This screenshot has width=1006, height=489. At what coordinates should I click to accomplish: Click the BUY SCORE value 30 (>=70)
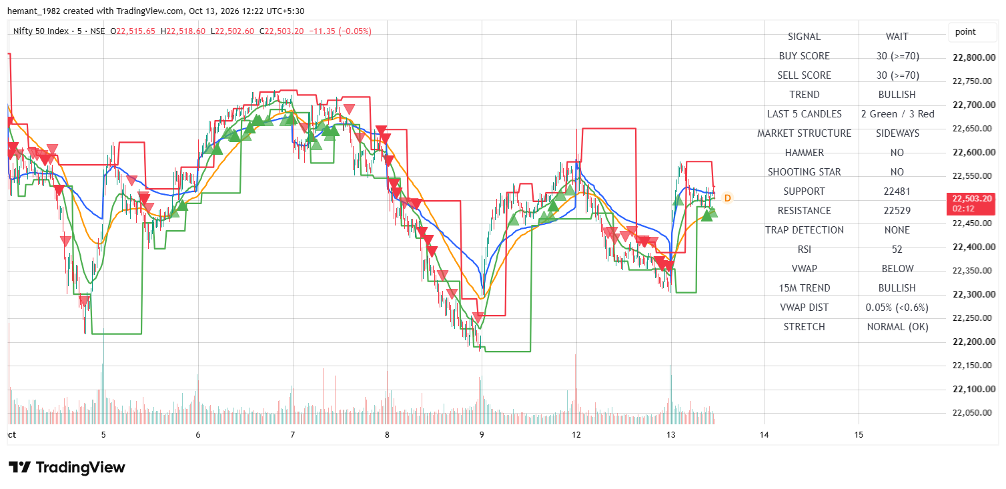tap(897, 56)
